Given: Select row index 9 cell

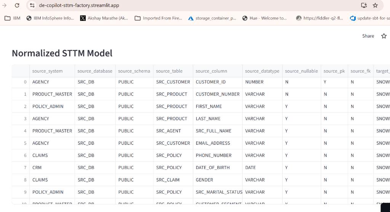Looking at the screenshot, I should click(x=21, y=192).
